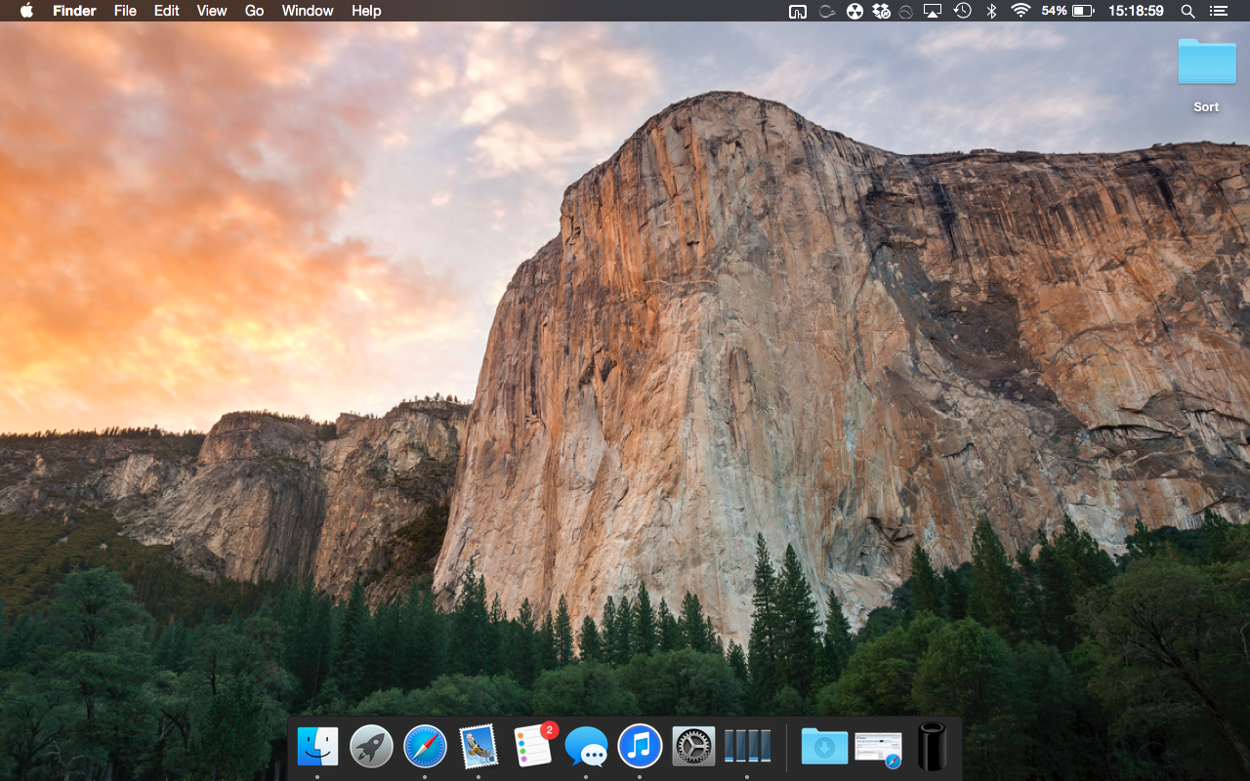Open Launchpad rocket icon in Dock
Viewport: 1250px width, 781px height.
pos(371,747)
